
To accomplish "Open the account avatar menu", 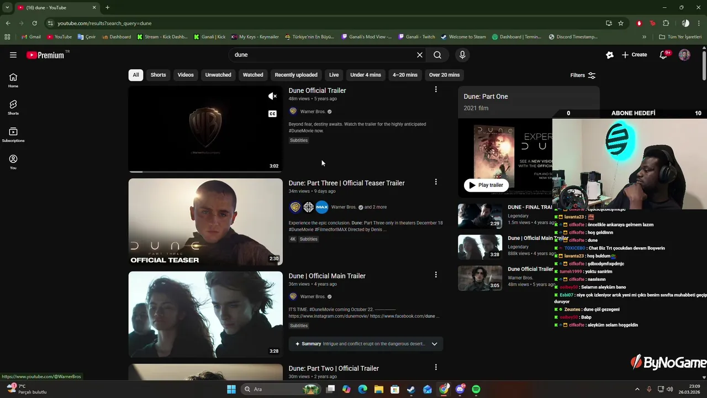I will tap(684, 55).
